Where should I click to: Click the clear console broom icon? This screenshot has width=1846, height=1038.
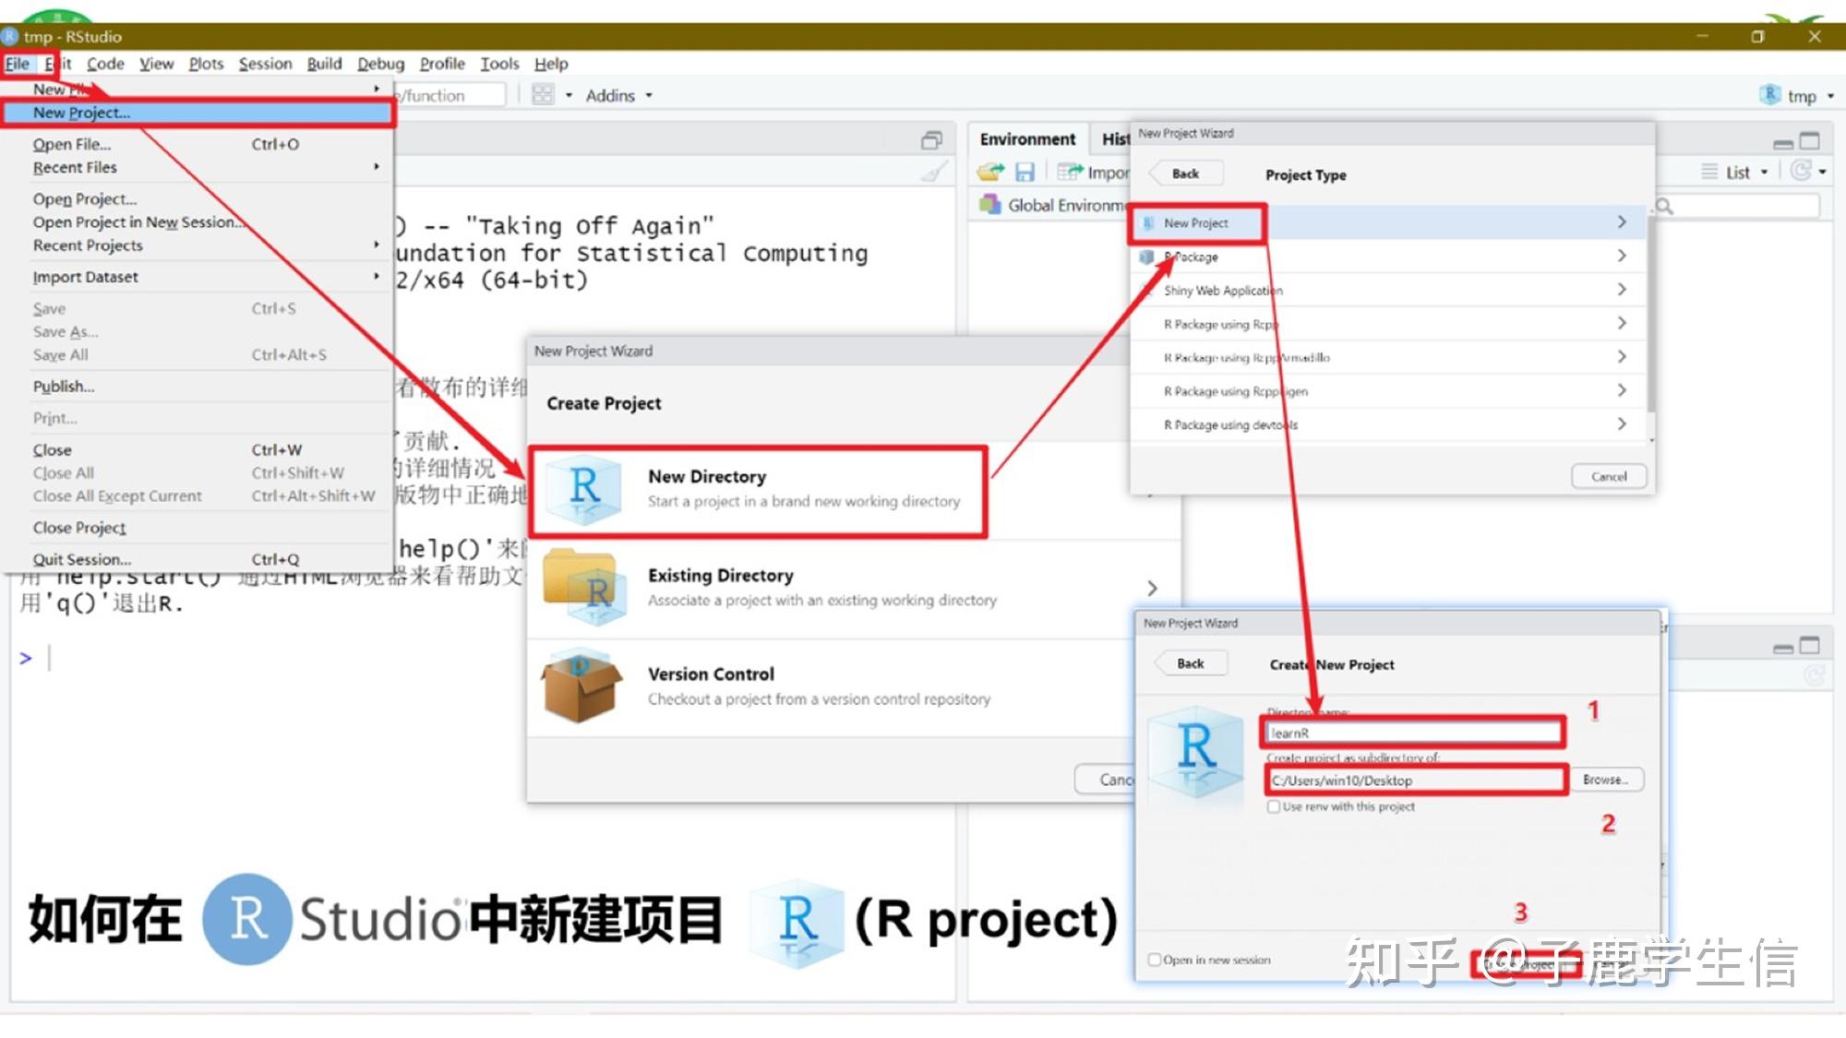point(934,170)
